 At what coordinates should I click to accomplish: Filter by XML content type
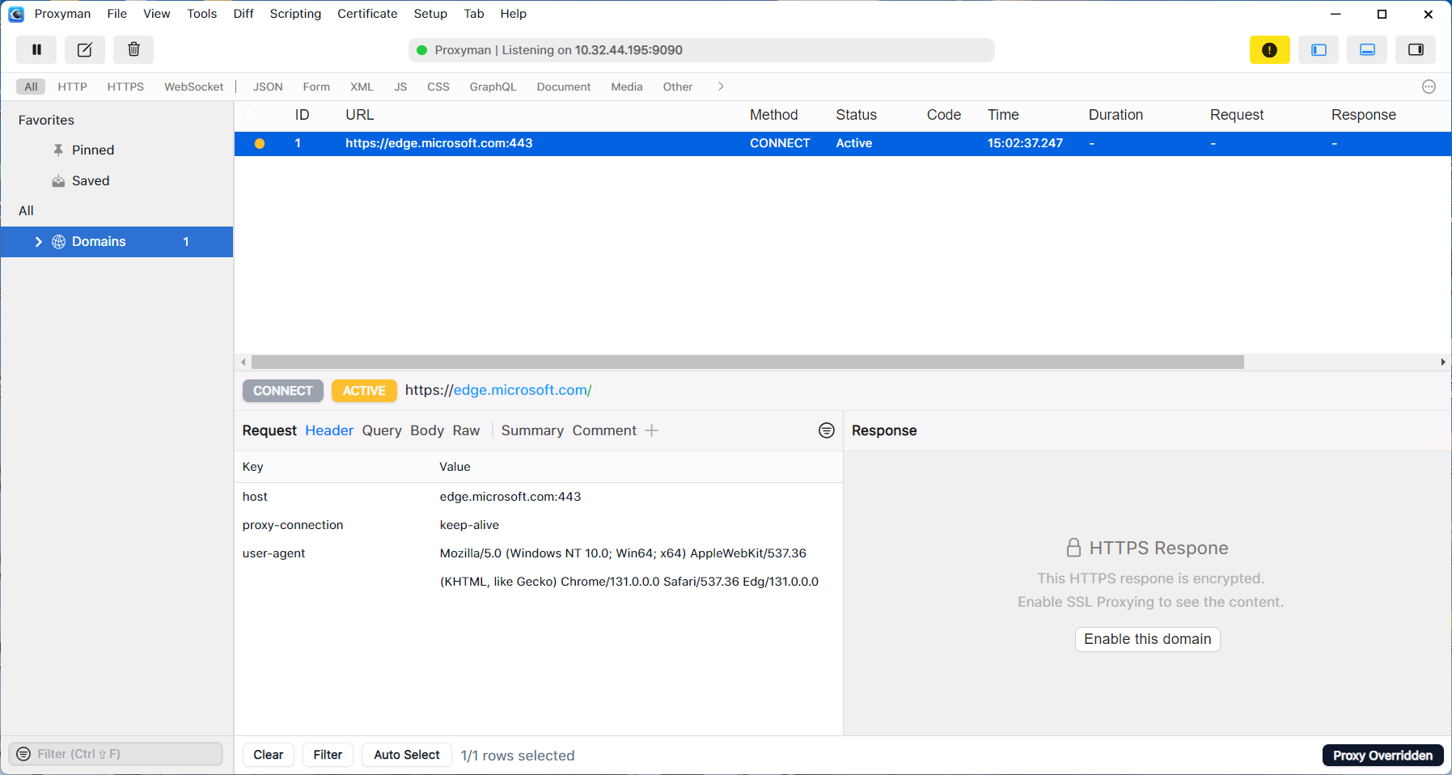tap(362, 87)
